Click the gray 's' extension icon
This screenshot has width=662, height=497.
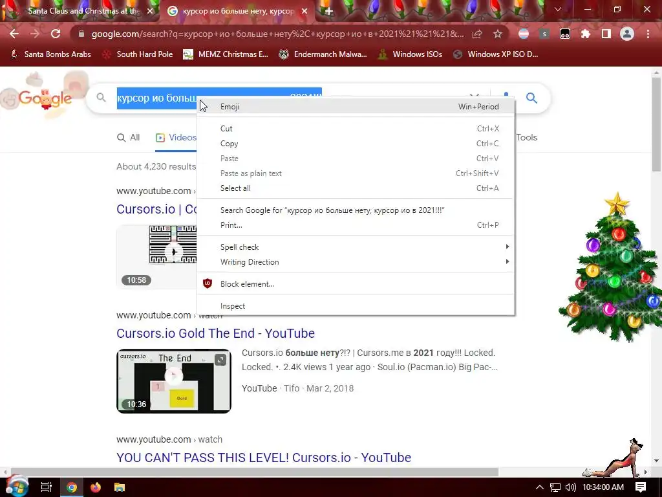544,34
